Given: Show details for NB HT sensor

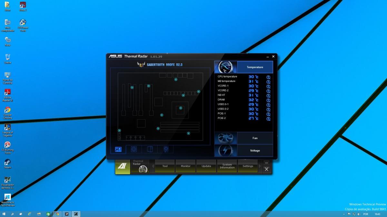Looking at the screenshot, I should (x=268, y=95).
